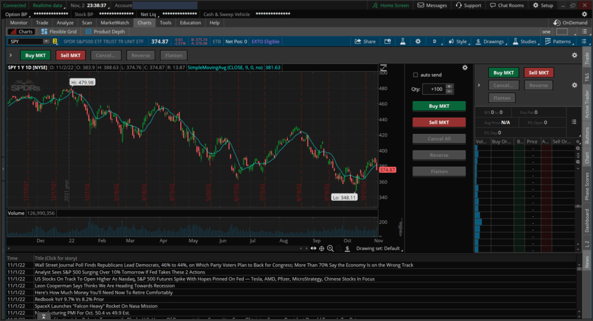Screen dimensions: 593x321
Task: Click Sell MKT in Active Trader panel
Action: pyautogui.click(x=539, y=72)
